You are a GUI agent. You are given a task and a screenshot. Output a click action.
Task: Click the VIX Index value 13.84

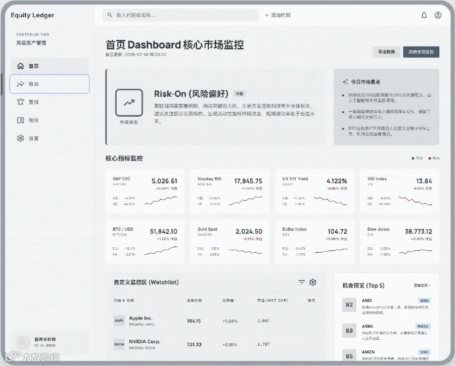point(424,181)
